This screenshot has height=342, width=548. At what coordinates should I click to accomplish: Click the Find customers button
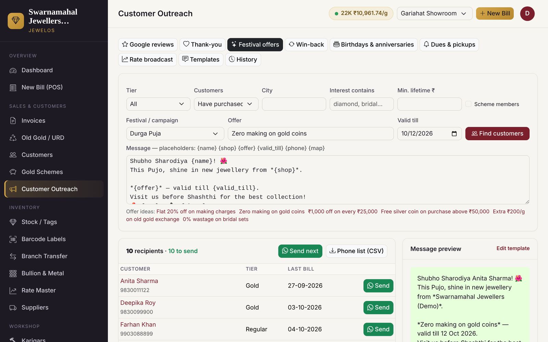click(x=497, y=134)
